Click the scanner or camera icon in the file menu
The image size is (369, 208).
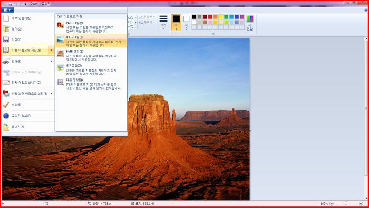click(x=6, y=72)
